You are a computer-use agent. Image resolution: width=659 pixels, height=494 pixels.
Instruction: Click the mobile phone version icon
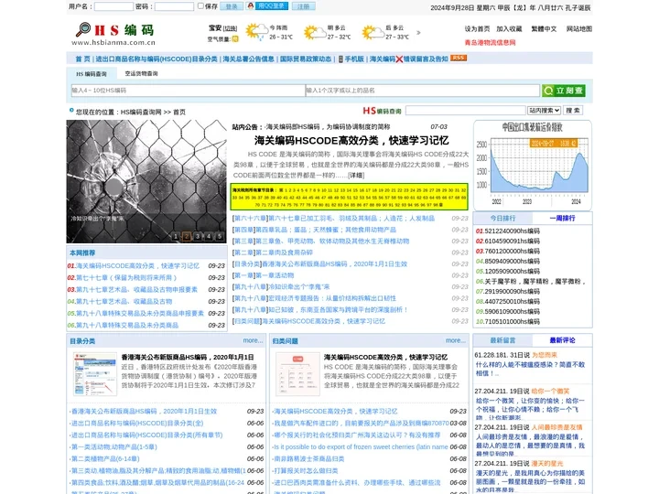[340, 59]
